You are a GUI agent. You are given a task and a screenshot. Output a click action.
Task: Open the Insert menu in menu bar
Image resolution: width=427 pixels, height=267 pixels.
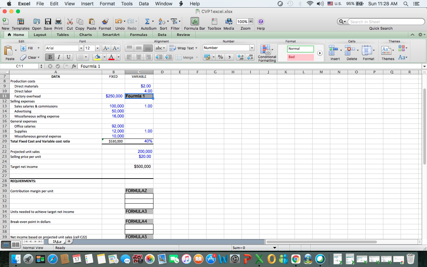point(87,4)
